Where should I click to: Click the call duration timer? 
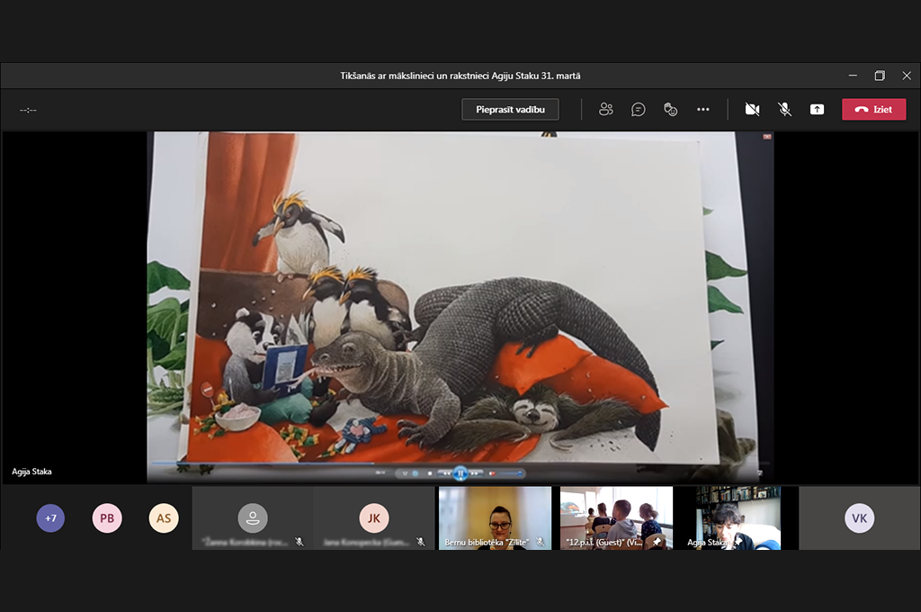[x=28, y=110]
